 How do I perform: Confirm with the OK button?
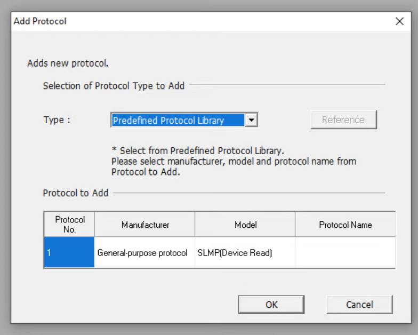[271, 304]
